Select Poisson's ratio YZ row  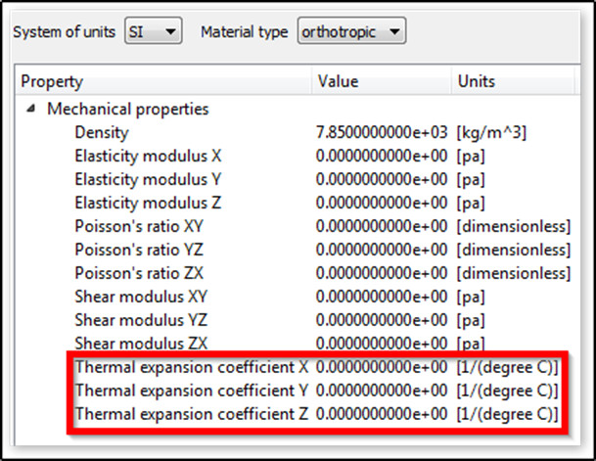pyautogui.click(x=130, y=250)
